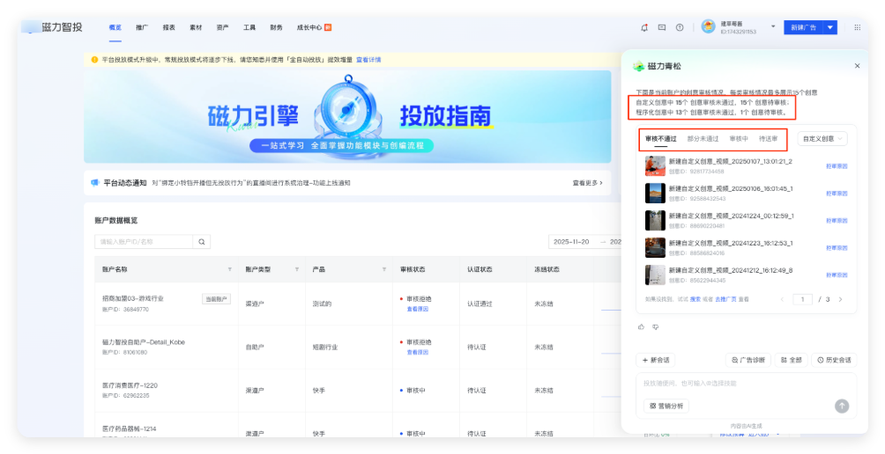Screen dimensions: 885x454
Task: Open the 财务 nav tab
Action: (277, 27)
